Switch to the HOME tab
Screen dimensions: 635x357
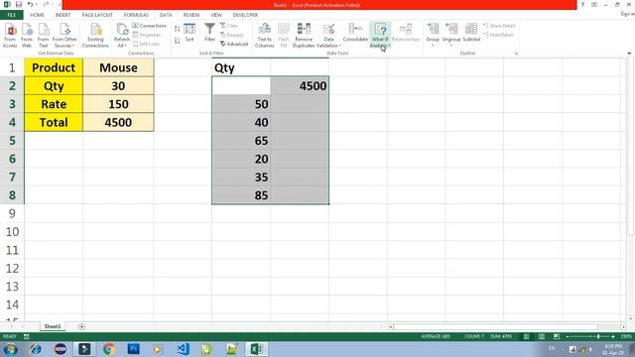pos(37,15)
